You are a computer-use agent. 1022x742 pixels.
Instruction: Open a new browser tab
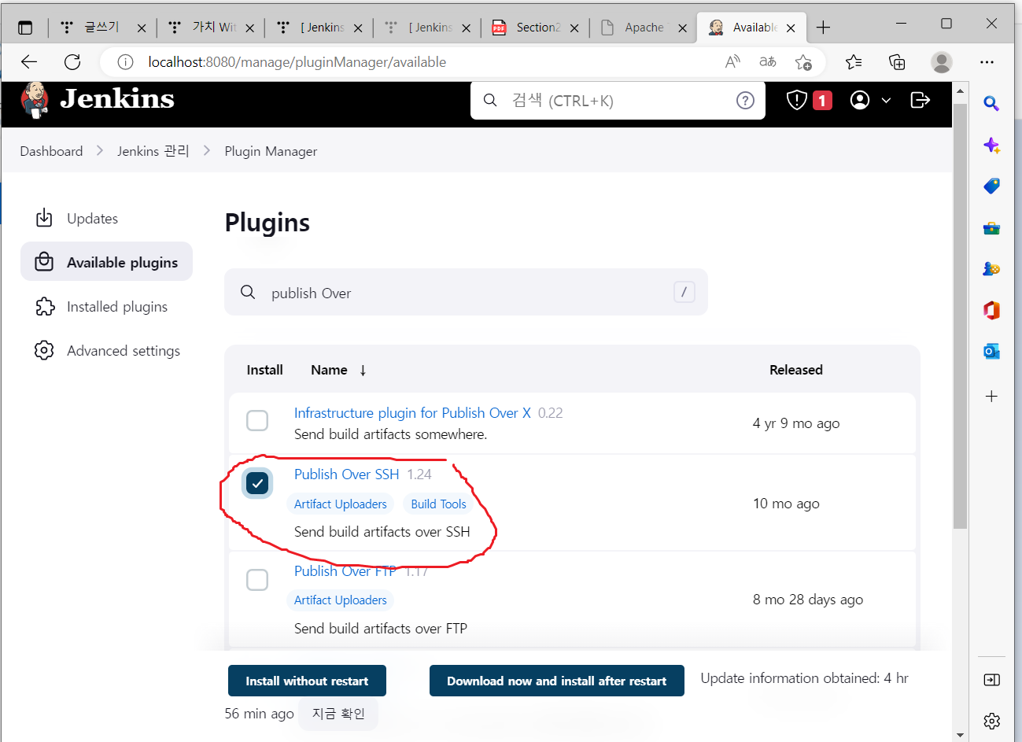[x=823, y=28]
